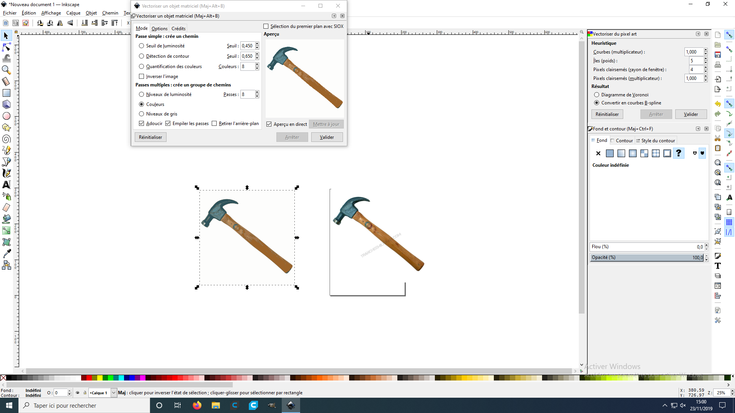Click Valider in the Vectoriser dialog
Viewport: 735px width, 413px height.
(x=327, y=137)
